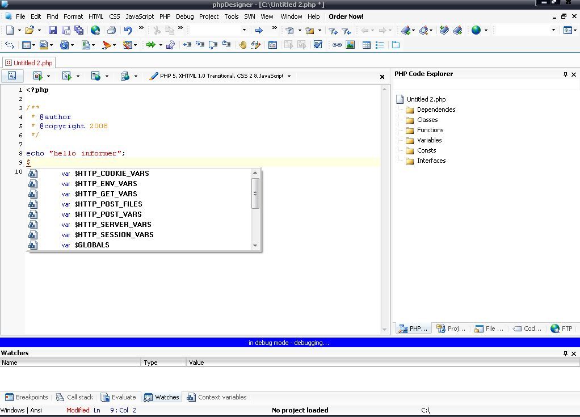Expand the green run arrows dropdown
Viewport: 580px width, 417px height.
[x=161, y=45]
